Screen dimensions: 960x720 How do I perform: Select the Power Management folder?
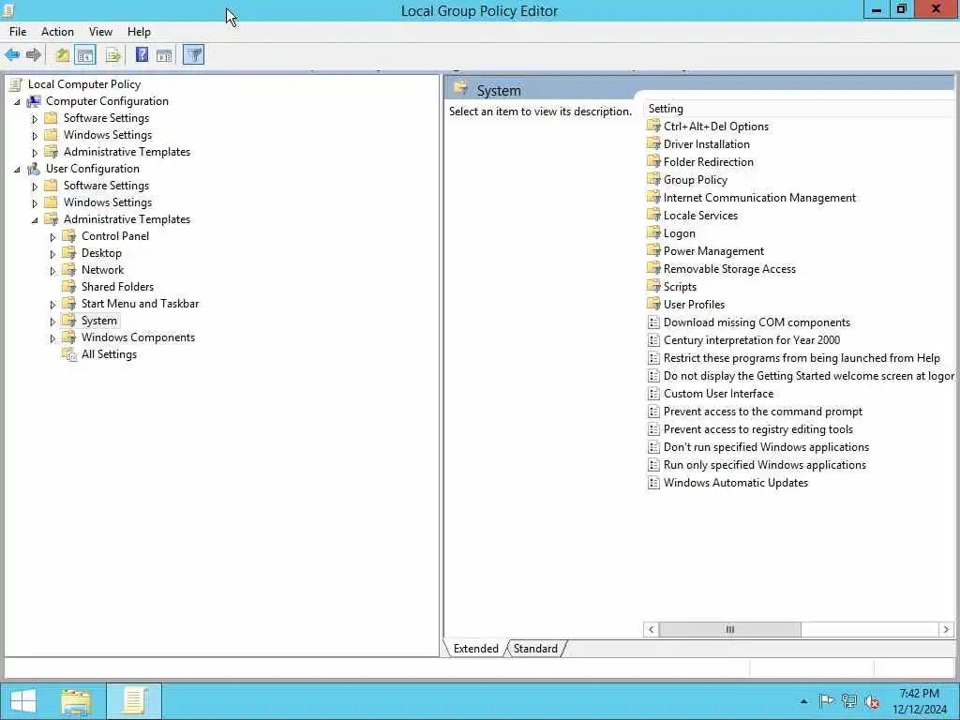click(713, 251)
